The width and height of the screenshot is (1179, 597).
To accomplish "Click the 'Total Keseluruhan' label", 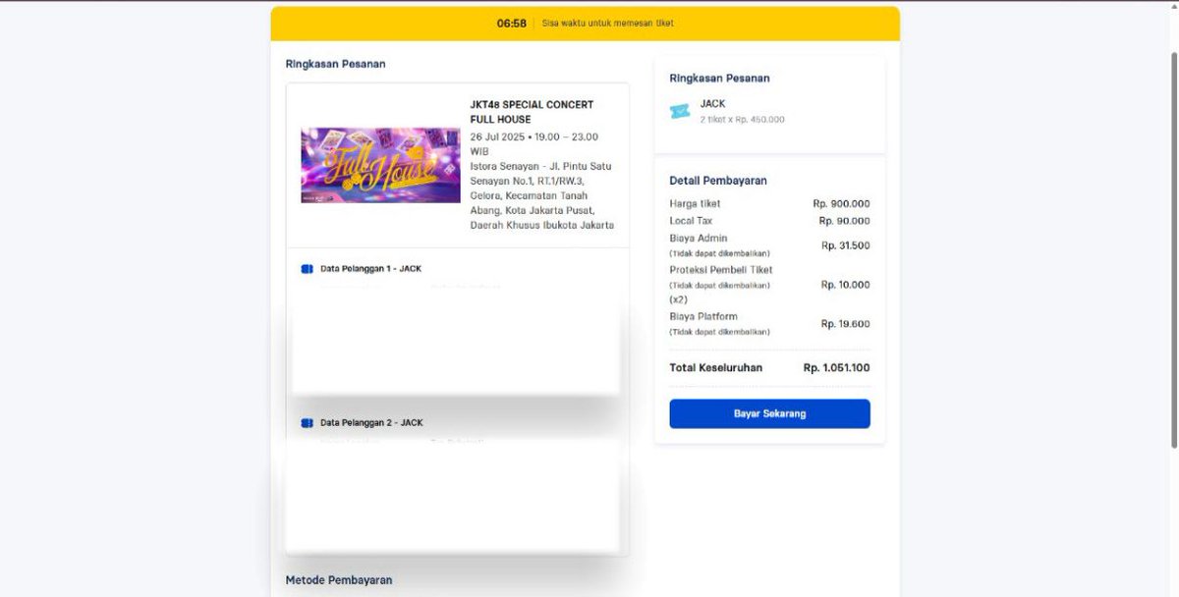I will click(x=715, y=368).
